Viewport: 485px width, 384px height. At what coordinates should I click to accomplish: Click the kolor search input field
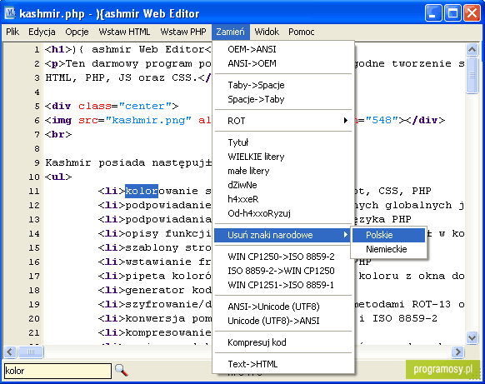click(x=57, y=371)
